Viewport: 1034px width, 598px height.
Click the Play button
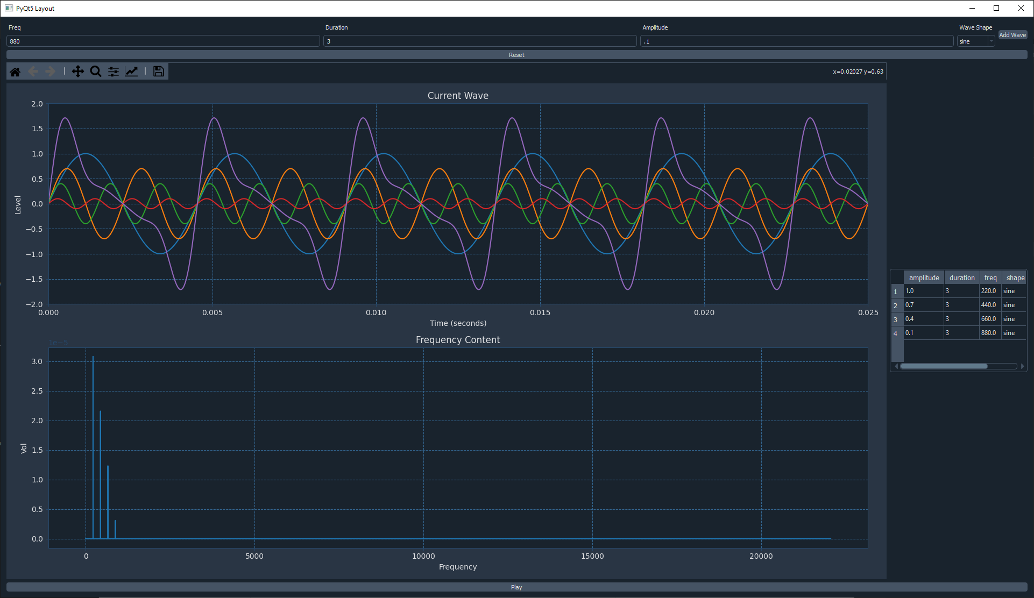point(516,587)
